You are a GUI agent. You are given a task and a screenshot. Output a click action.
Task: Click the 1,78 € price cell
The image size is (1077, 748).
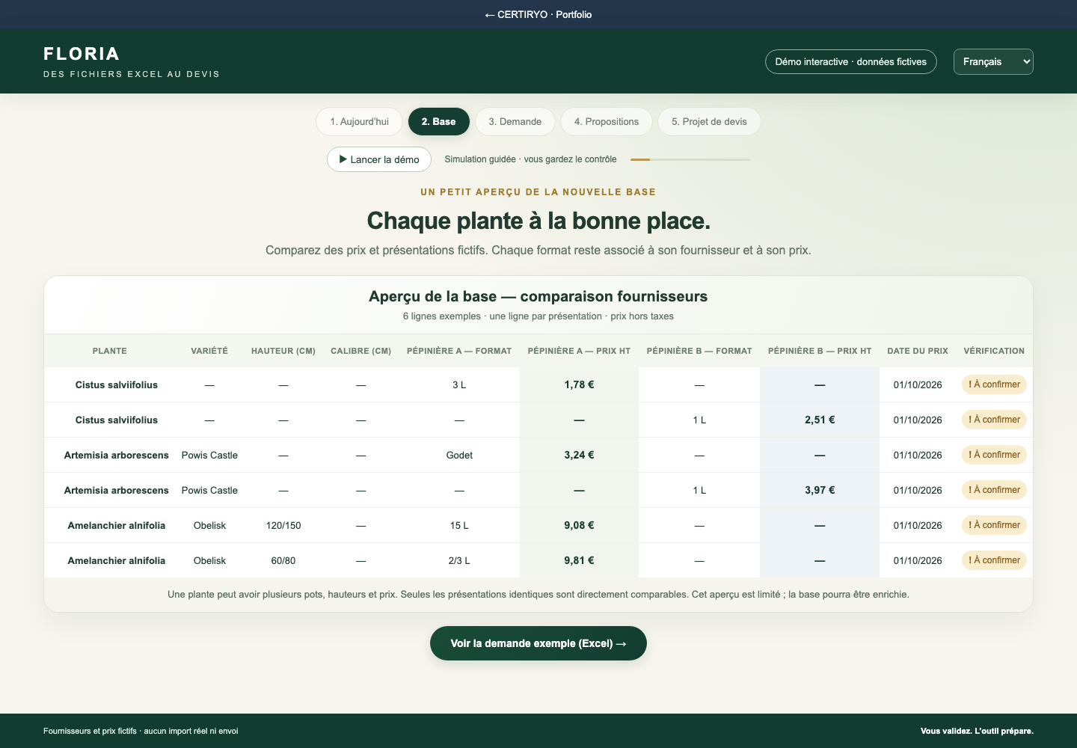(579, 384)
